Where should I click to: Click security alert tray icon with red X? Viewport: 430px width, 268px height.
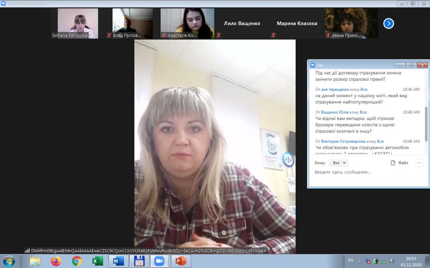point(368,261)
